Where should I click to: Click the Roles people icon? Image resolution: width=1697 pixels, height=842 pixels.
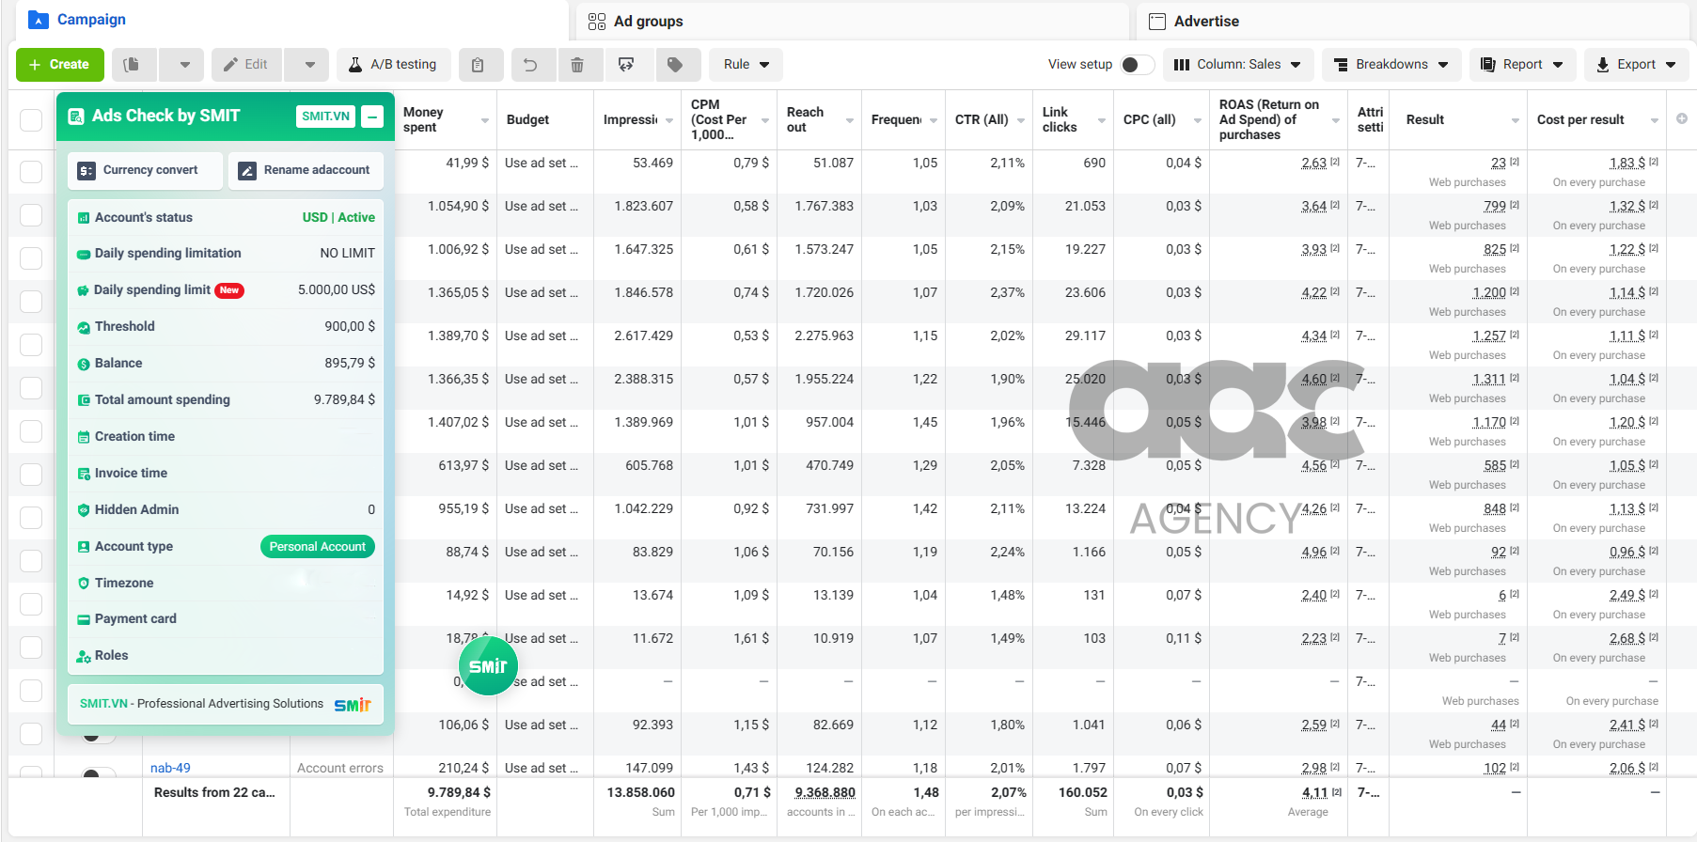(84, 656)
